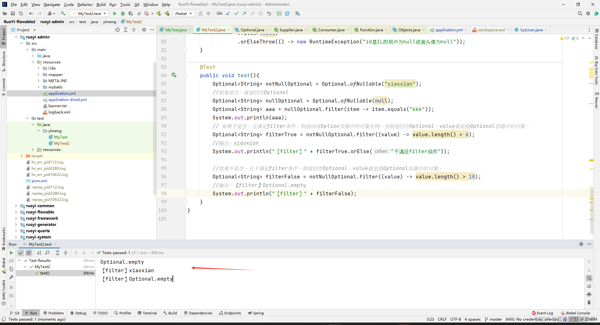
Task: Click the wrench settings icon in Run panel
Action: point(11,277)
